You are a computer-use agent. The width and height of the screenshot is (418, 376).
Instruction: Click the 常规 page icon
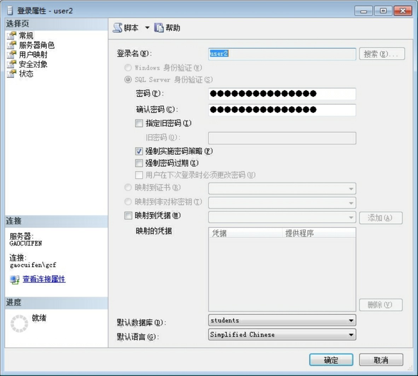click(12, 35)
